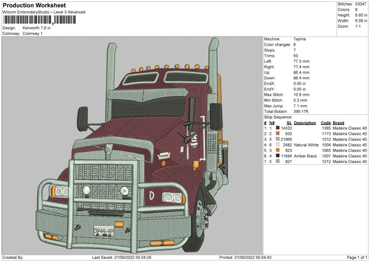Click the Total Bobbin value '399.17ft'

(x=301, y=111)
